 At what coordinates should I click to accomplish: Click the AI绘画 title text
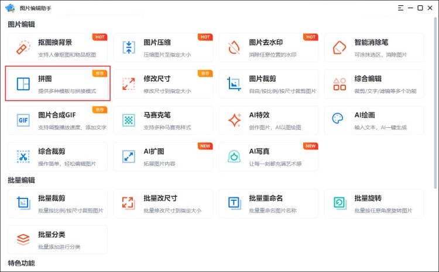[x=365, y=115]
